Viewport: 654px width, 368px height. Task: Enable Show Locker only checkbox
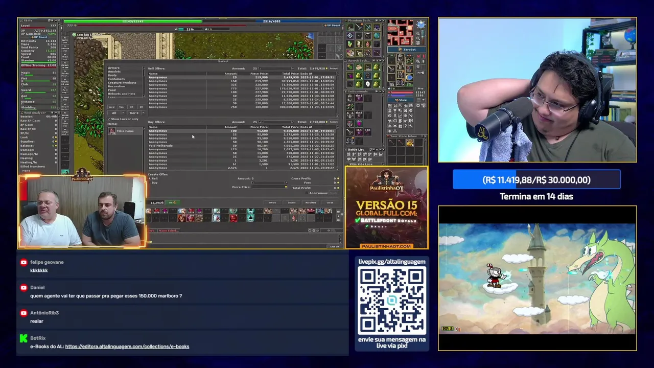(109, 119)
